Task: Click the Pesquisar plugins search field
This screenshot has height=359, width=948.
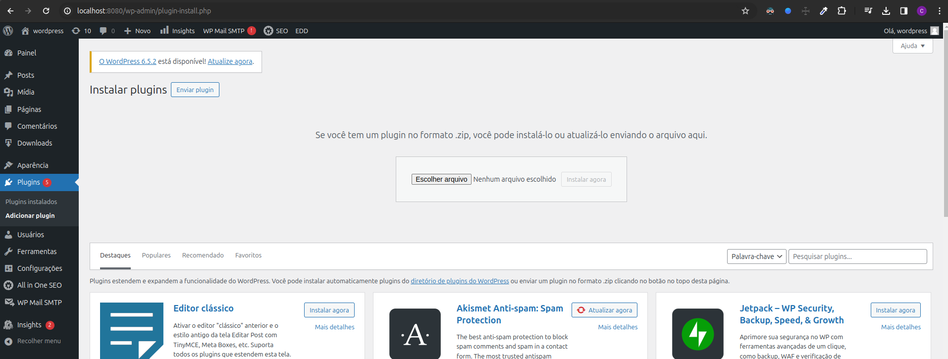Action: (x=857, y=256)
